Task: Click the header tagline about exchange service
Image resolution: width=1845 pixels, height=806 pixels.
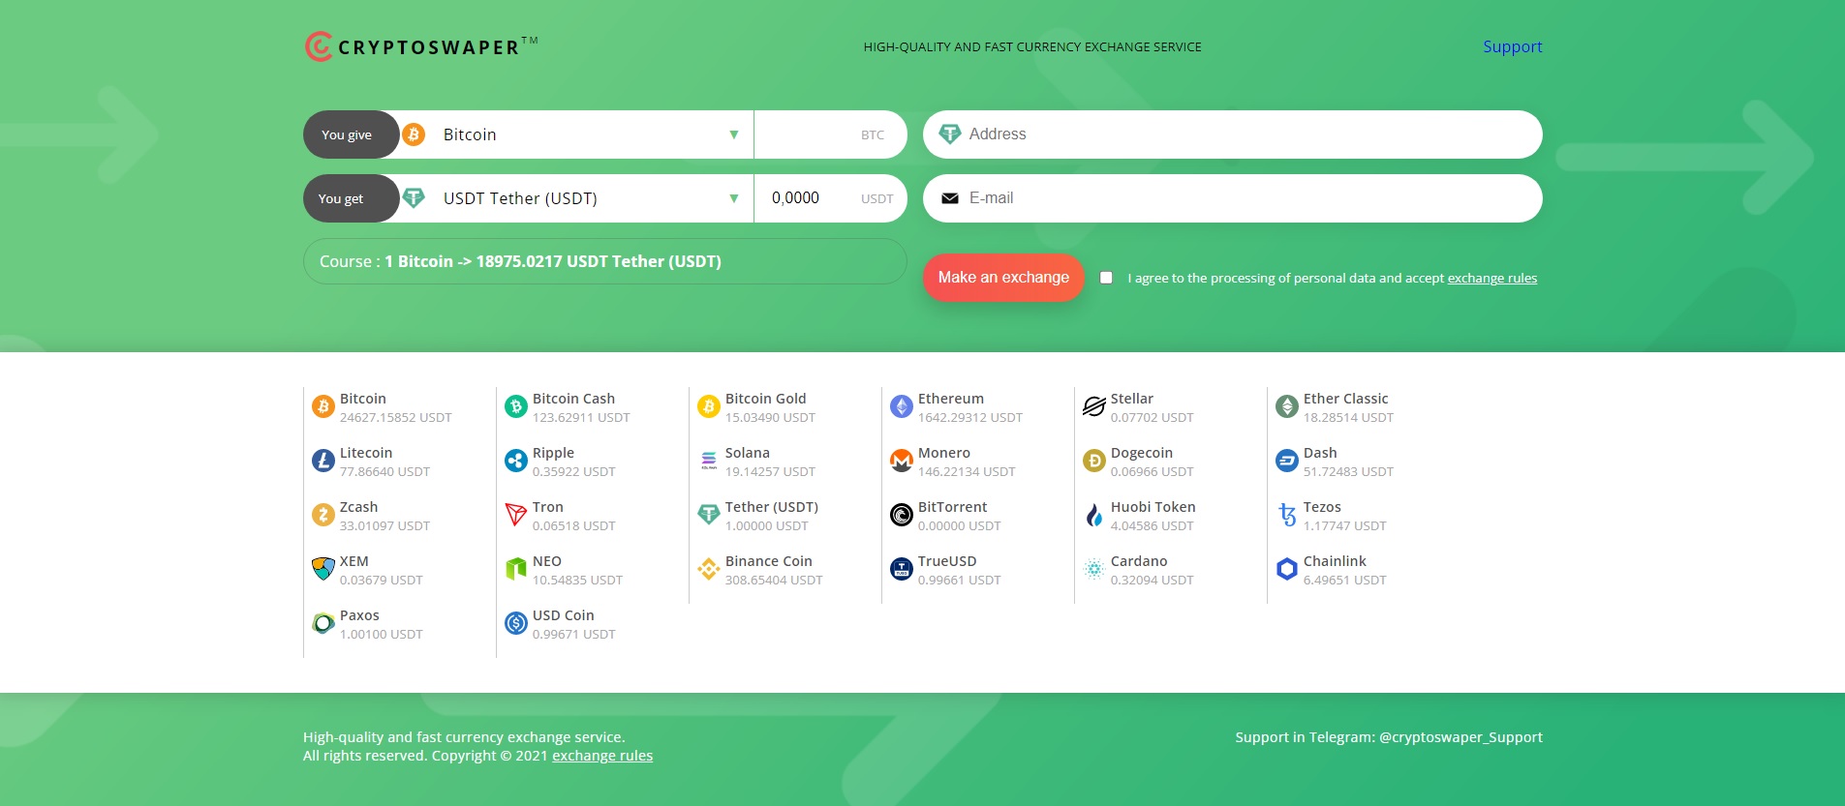Action: coord(1032,46)
